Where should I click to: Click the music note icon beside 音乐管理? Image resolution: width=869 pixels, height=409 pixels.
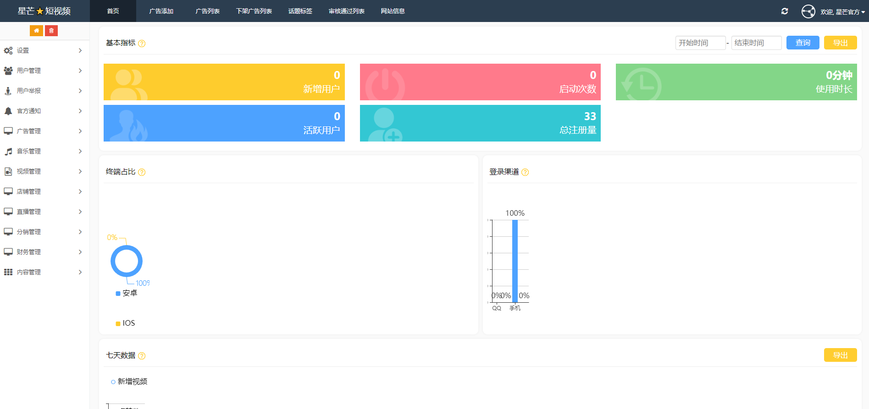point(8,151)
